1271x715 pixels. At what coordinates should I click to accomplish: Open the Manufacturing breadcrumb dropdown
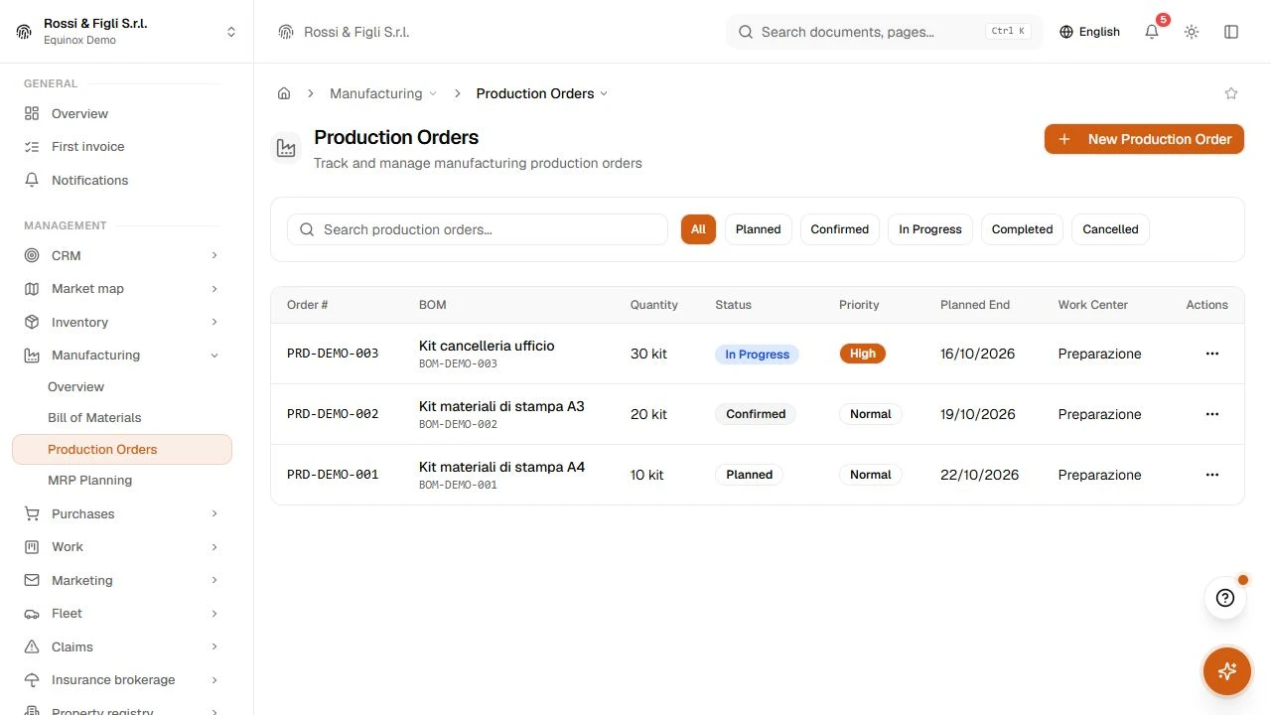pyautogui.click(x=383, y=93)
